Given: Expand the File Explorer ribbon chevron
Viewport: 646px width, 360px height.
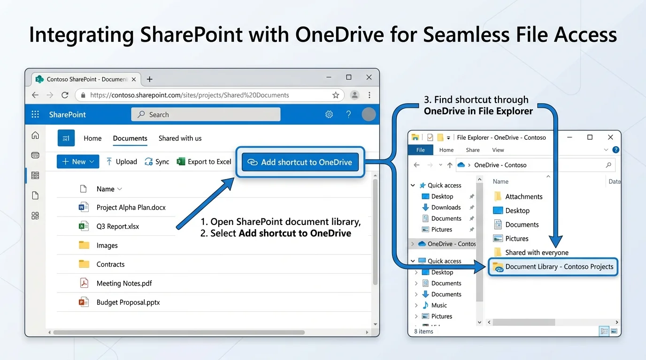Looking at the screenshot, I should coord(606,150).
